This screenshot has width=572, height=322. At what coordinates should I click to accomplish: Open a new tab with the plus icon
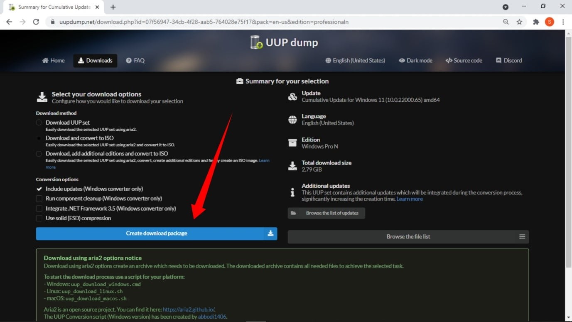pos(113,7)
